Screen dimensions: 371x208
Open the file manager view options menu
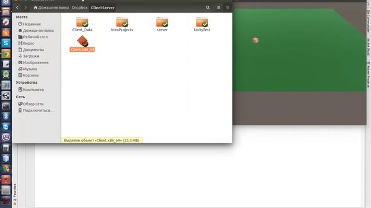(228, 8)
